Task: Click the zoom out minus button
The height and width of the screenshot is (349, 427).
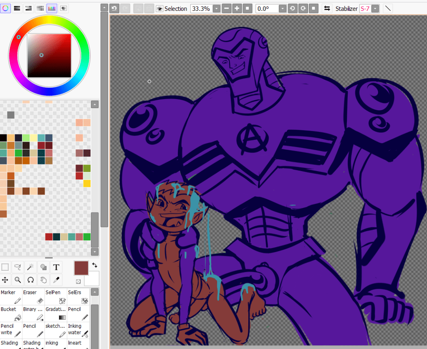Action: tap(227, 8)
